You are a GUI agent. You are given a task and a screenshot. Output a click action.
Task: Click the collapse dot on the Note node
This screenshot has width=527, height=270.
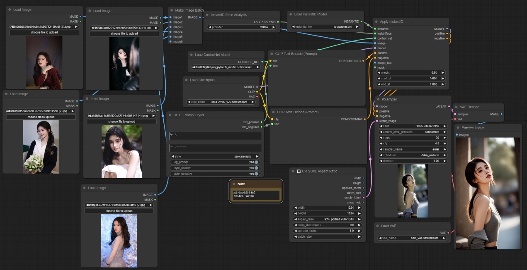tap(234, 184)
